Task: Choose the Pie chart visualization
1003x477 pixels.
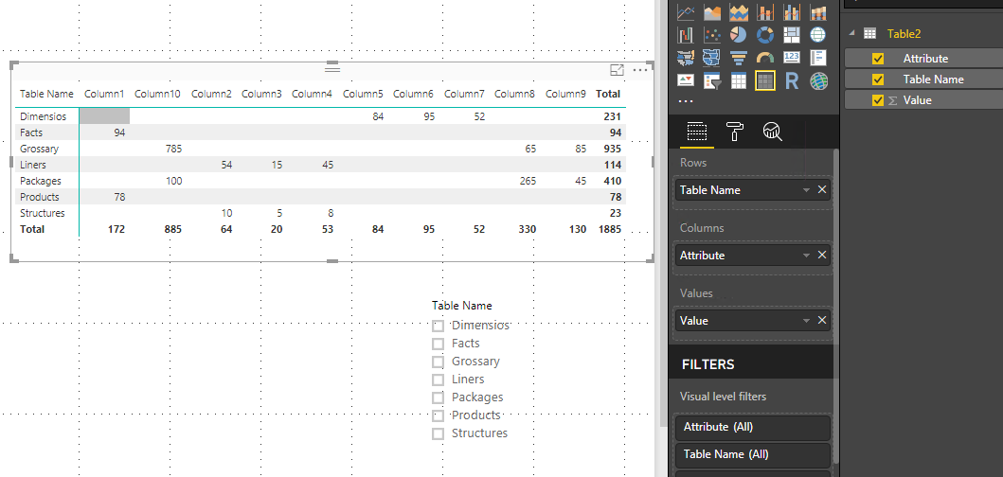Action: coord(739,34)
